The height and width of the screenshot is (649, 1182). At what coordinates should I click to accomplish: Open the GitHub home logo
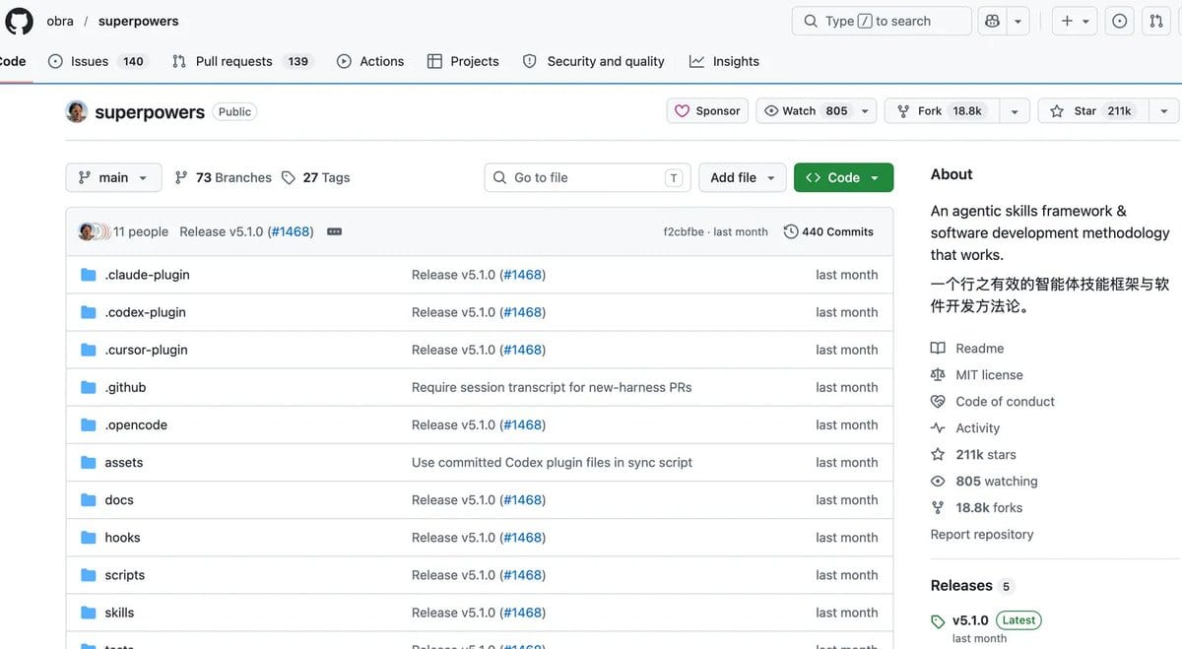click(x=20, y=21)
